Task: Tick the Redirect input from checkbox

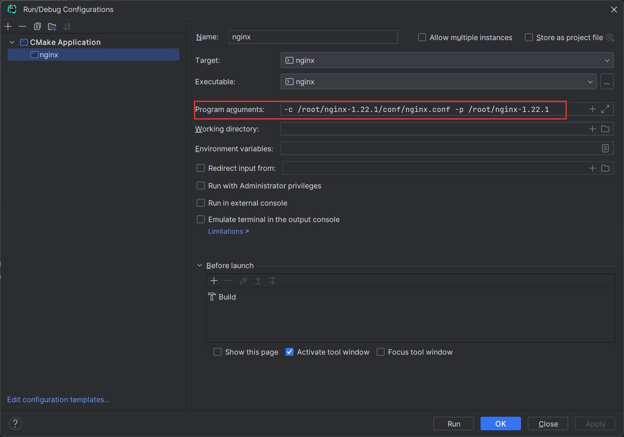Action: point(201,168)
